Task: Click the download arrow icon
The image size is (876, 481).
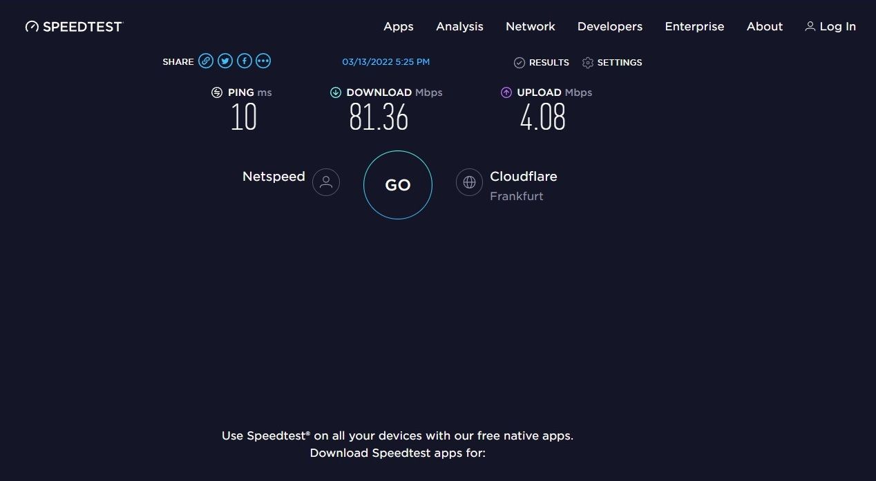Action: [x=336, y=92]
